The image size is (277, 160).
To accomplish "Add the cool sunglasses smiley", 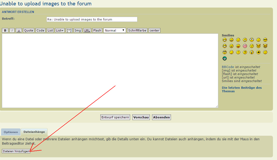I will click(265, 40).
